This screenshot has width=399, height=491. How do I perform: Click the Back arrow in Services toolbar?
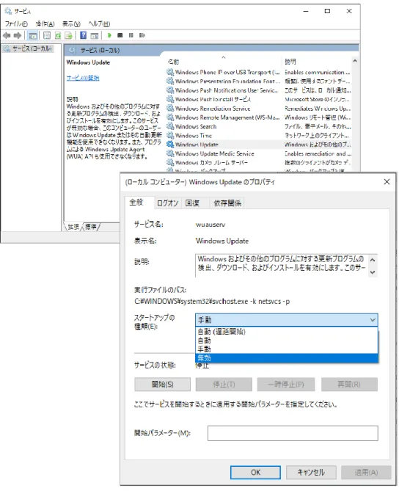[x=7, y=35]
